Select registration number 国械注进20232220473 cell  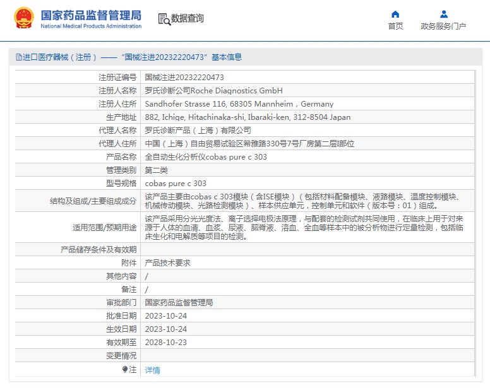point(184,78)
